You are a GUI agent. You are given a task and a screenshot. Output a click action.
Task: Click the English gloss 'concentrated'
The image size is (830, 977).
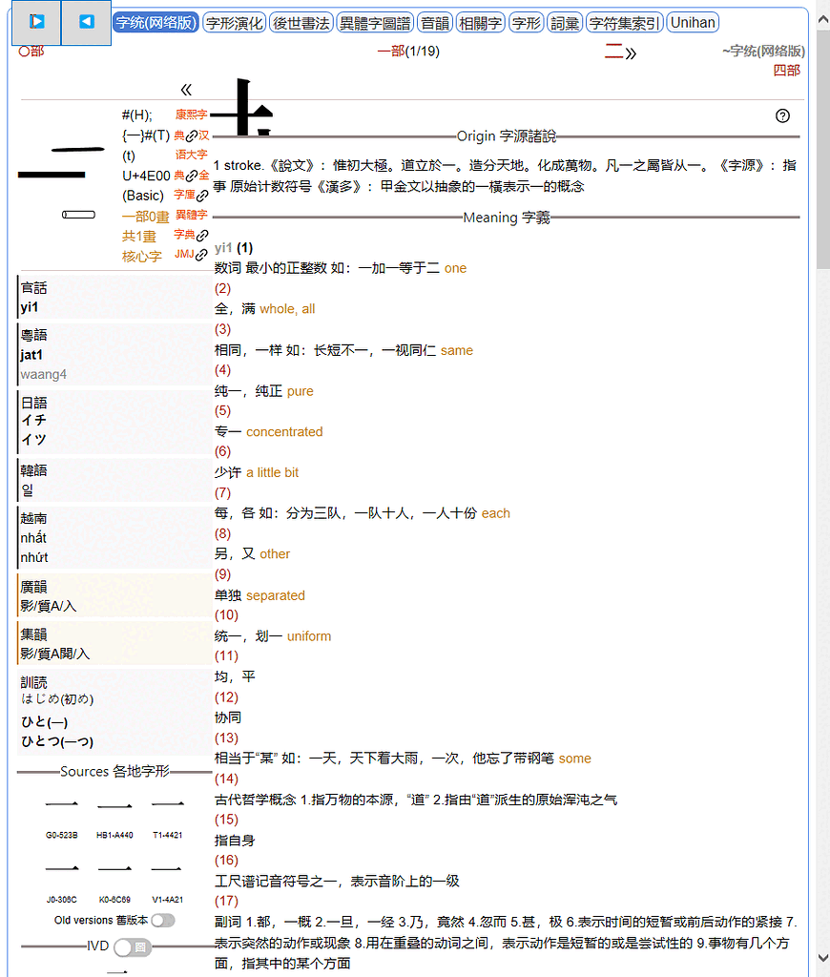[284, 432]
